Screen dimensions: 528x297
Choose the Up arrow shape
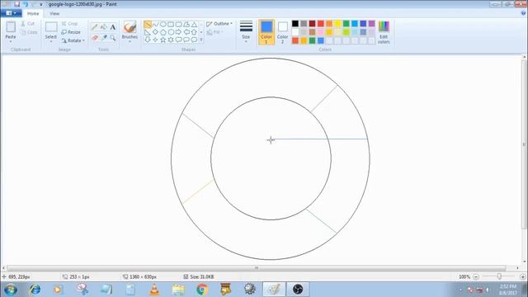194,32
